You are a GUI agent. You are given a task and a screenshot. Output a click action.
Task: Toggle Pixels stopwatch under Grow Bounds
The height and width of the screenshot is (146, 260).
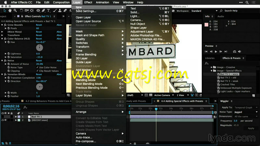pyautogui.click(x=9, y=28)
